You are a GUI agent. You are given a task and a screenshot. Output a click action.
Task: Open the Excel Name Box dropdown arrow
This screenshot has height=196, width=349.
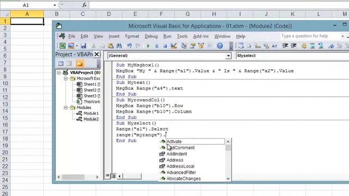pyautogui.click(x=55, y=5)
